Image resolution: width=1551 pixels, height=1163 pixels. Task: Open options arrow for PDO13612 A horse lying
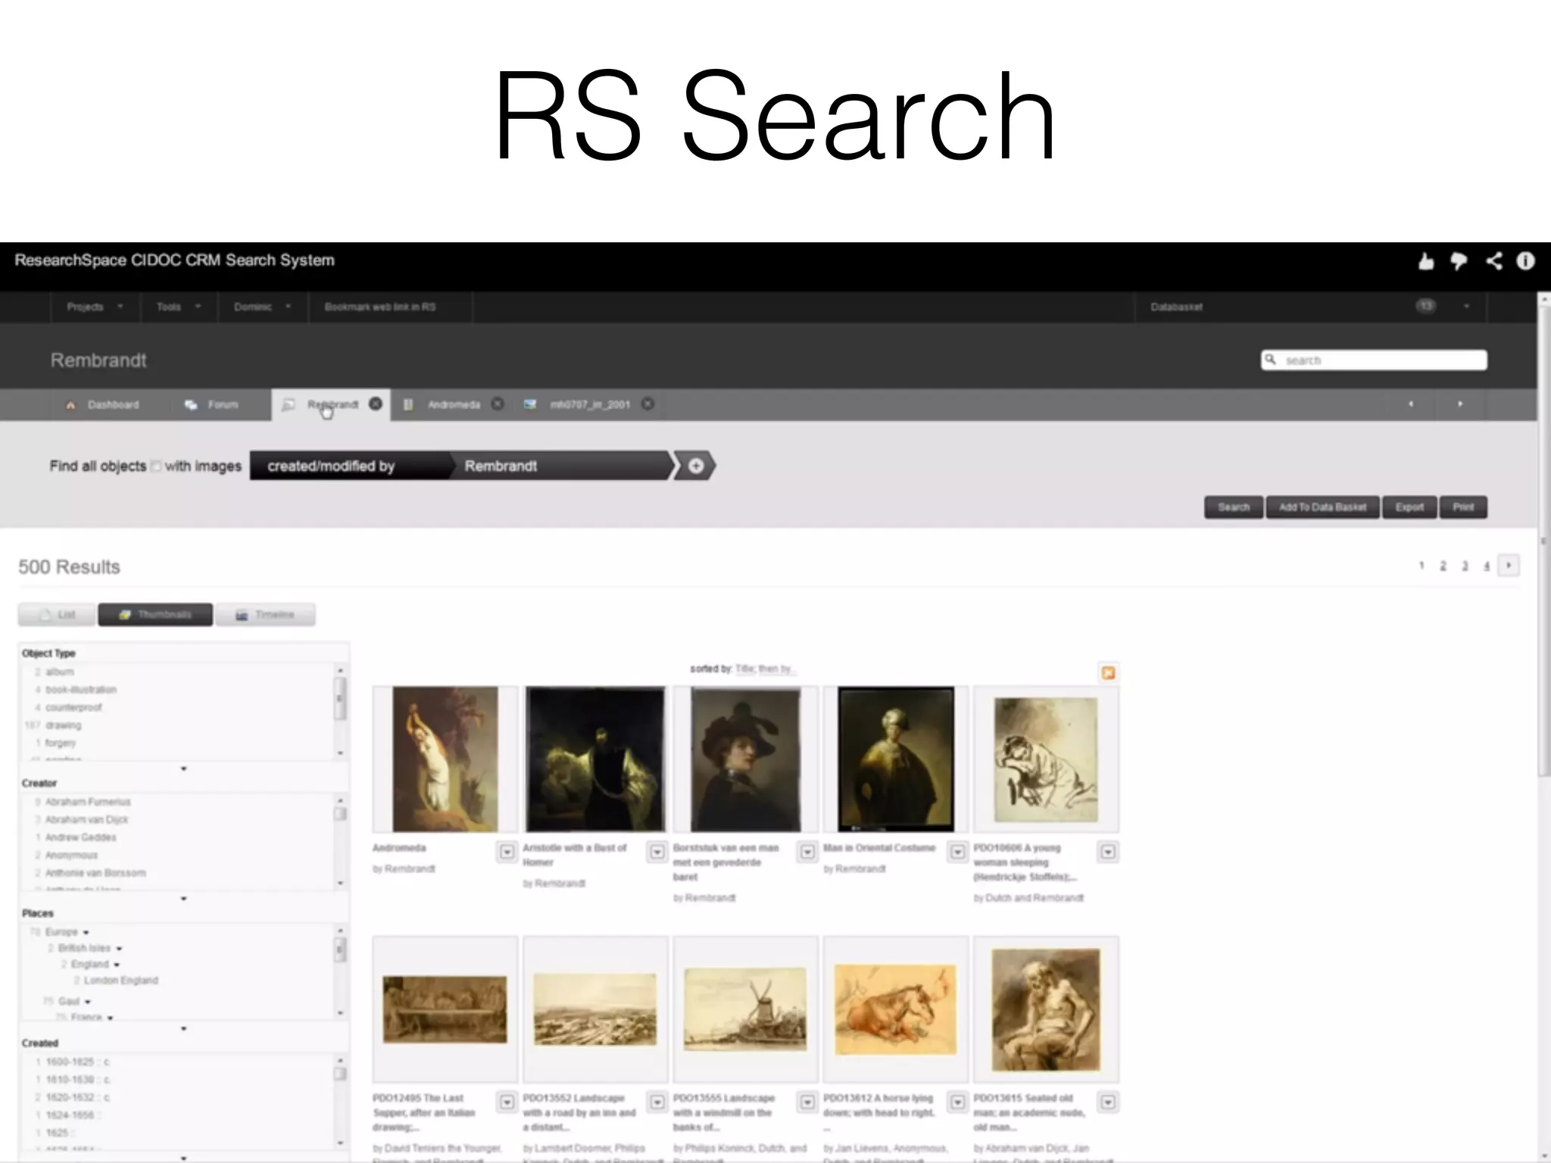(957, 1102)
